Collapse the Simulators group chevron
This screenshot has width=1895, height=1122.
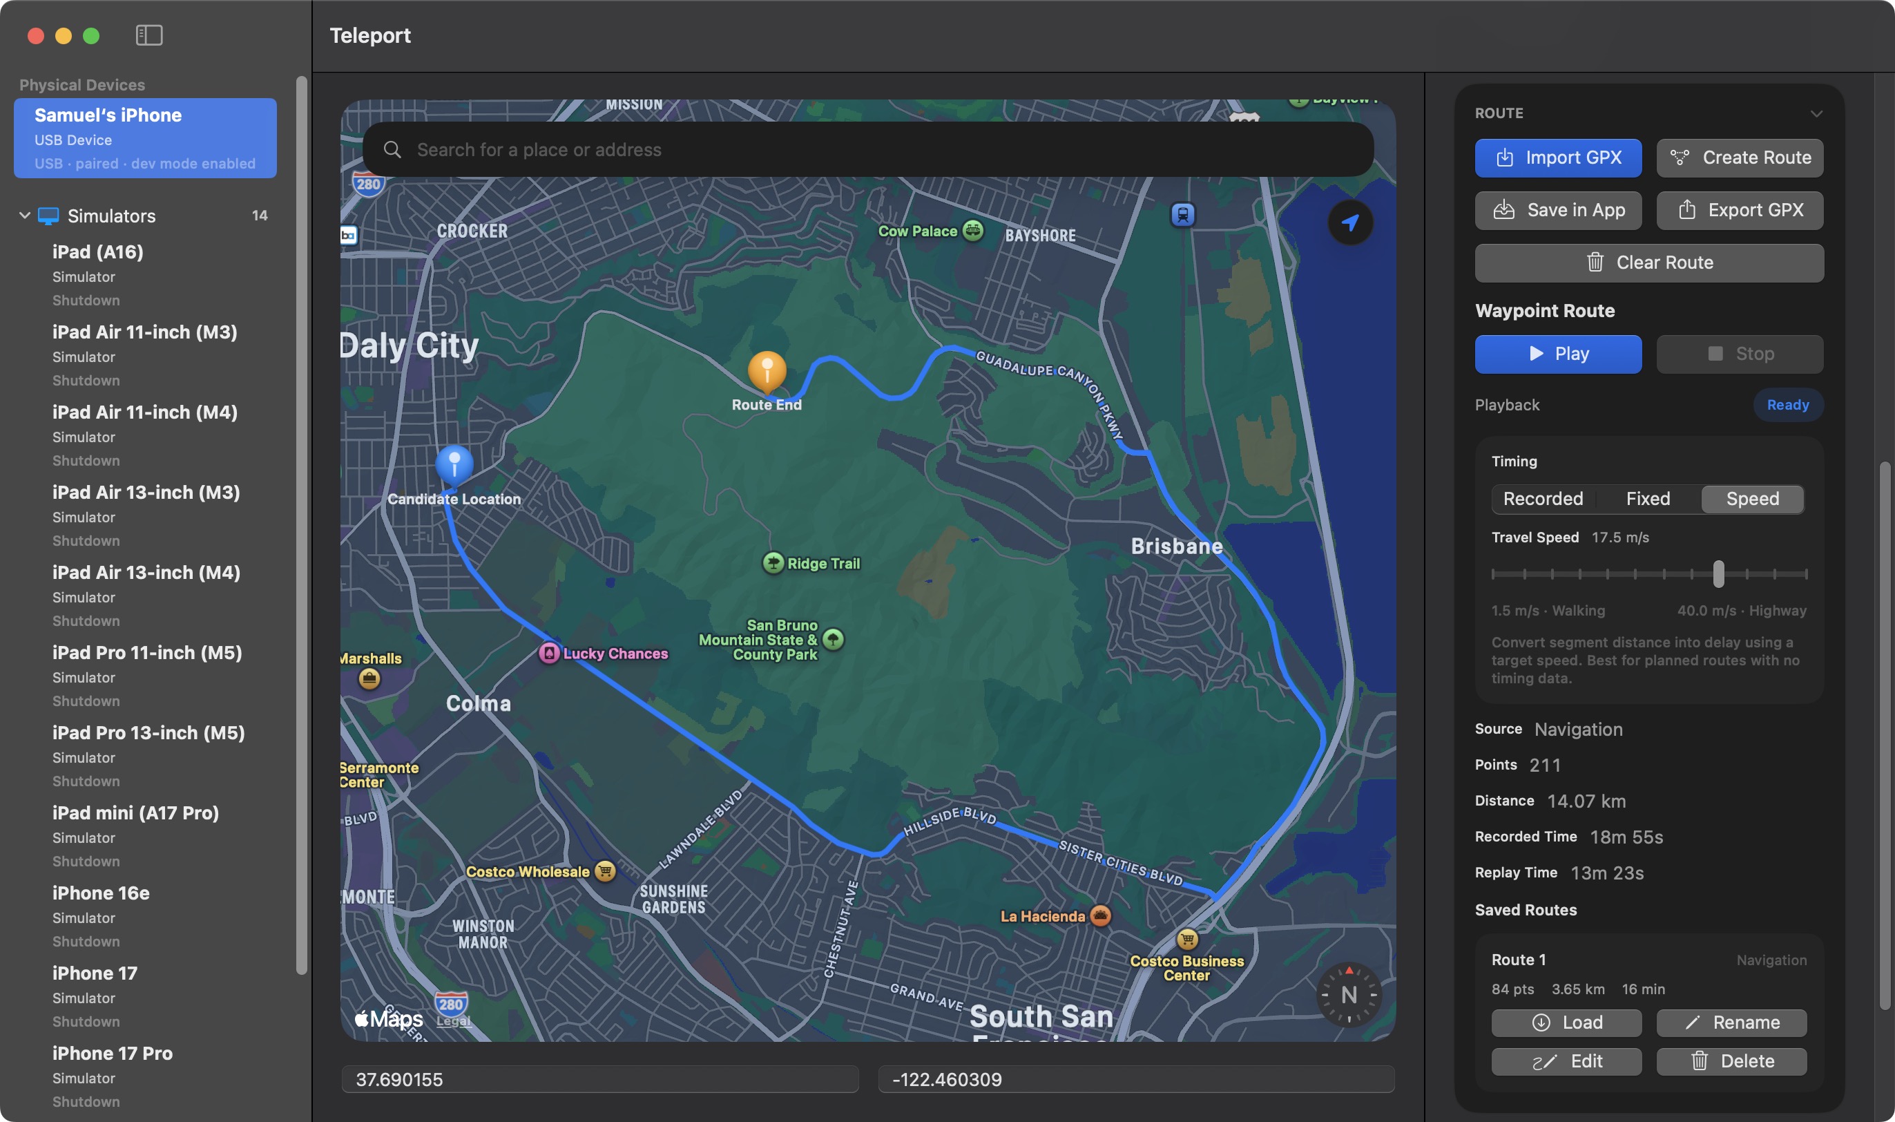coord(25,216)
